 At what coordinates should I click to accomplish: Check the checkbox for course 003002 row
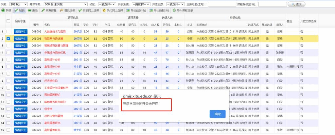[9, 31]
